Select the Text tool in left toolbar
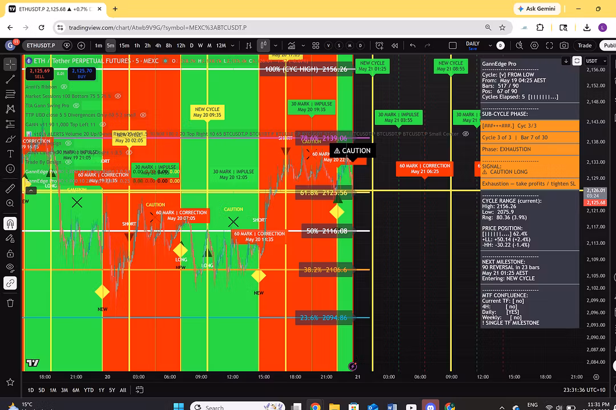616x410 pixels. tap(10, 154)
